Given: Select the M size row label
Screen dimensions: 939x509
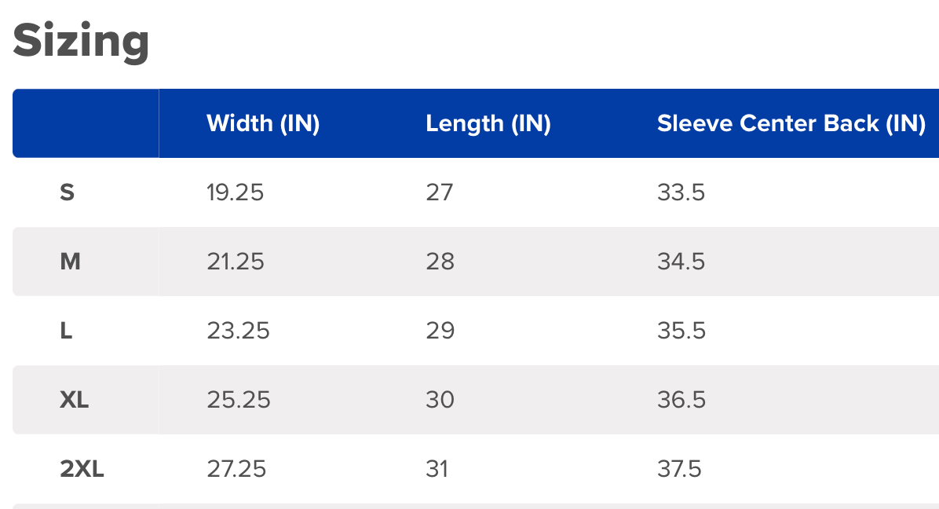Looking at the screenshot, I should pyautogui.click(x=70, y=262).
